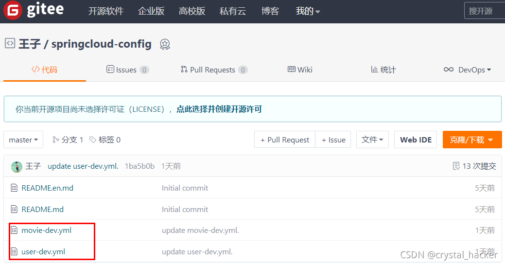Image resolution: width=505 pixels, height=265 pixels.
Task: Open the movie-dev.yml file
Action: (x=46, y=230)
